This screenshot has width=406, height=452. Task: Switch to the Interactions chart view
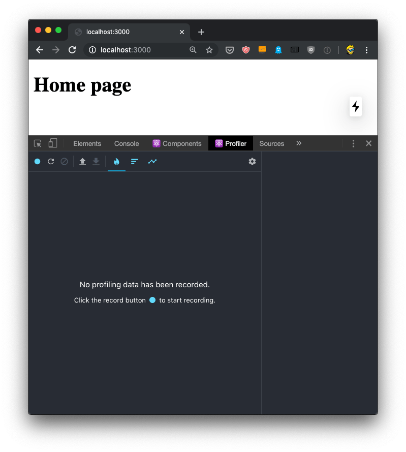pos(152,162)
